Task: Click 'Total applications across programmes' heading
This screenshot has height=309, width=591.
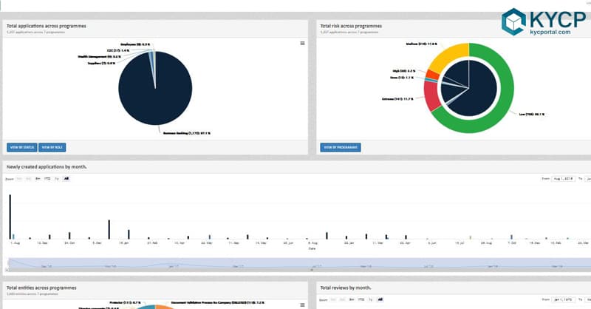Action: point(47,26)
